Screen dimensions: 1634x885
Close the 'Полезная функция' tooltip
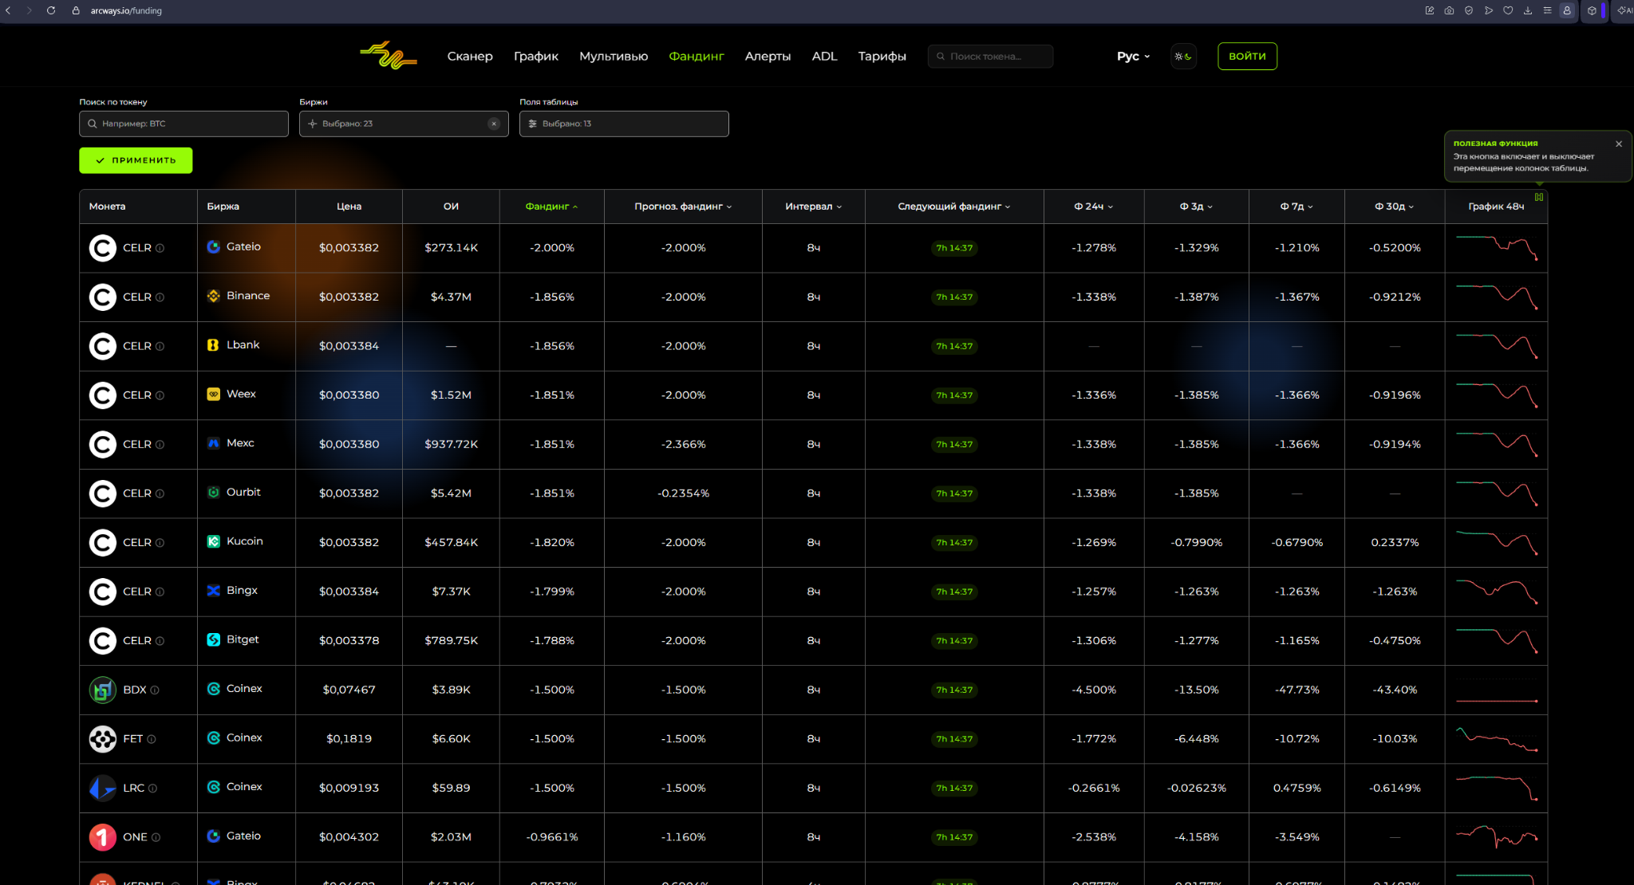[1619, 144]
